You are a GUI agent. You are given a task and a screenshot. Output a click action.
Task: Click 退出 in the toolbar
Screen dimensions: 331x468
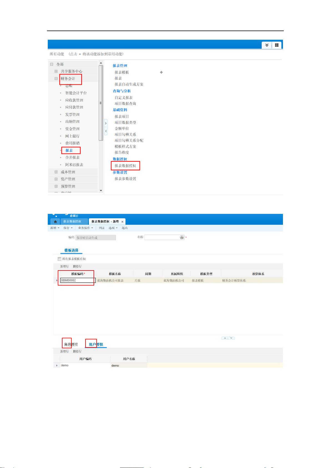pos(125,228)
